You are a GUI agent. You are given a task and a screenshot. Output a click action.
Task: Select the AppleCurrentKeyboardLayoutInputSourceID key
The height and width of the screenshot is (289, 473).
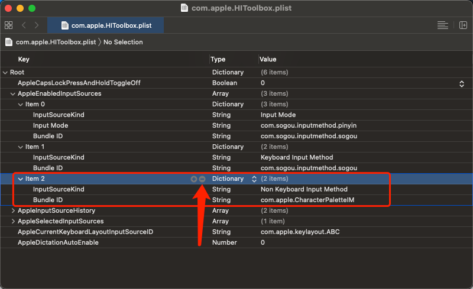tap(85, 232)
